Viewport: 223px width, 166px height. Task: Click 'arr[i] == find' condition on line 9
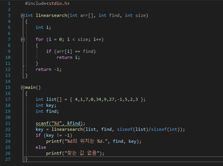point(75,51)
